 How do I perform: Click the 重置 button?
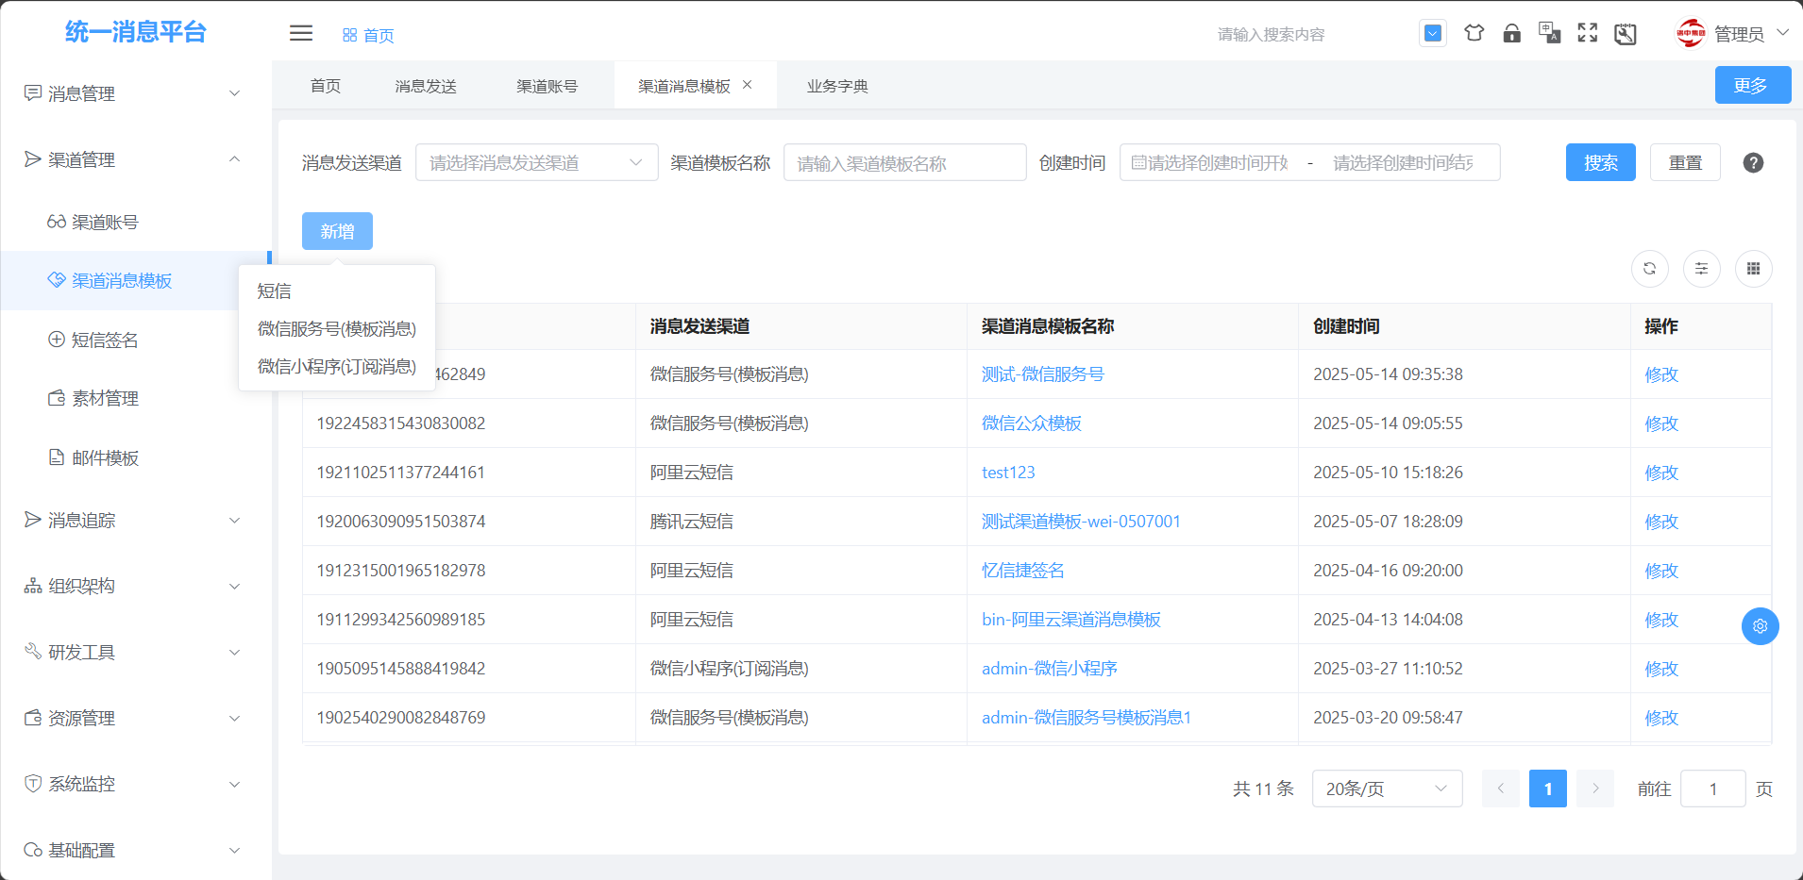(1685, 162)
